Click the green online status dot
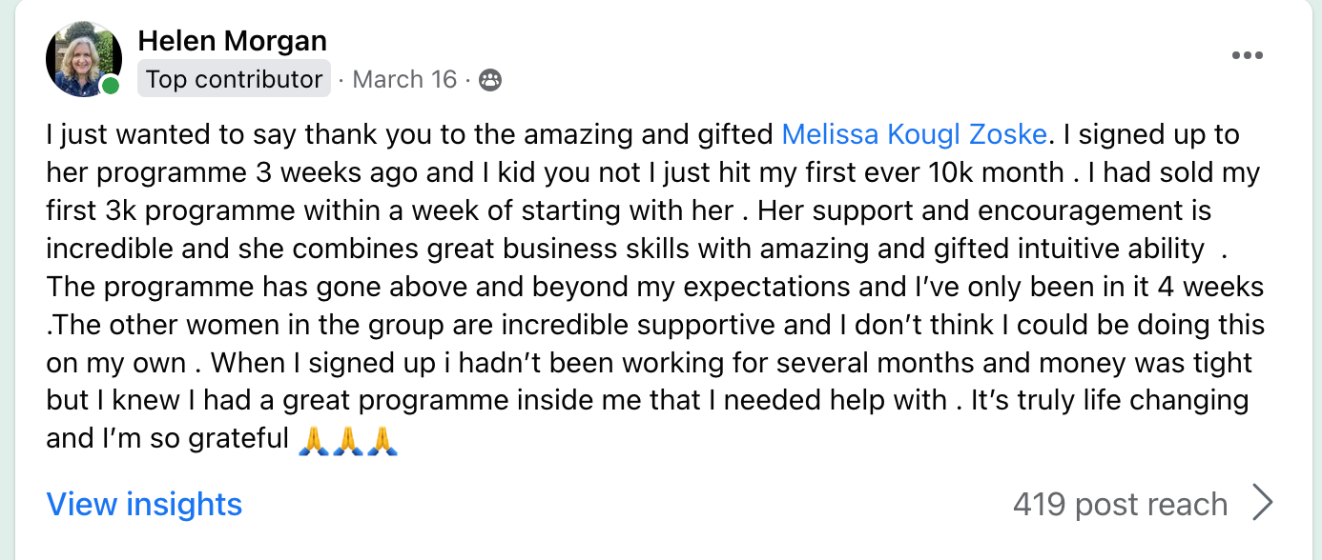Image resolution: width=1322 pixels, height=560 pixels. coord(111,86)
